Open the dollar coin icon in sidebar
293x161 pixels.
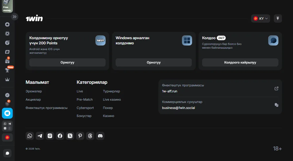tap(7, 43)
